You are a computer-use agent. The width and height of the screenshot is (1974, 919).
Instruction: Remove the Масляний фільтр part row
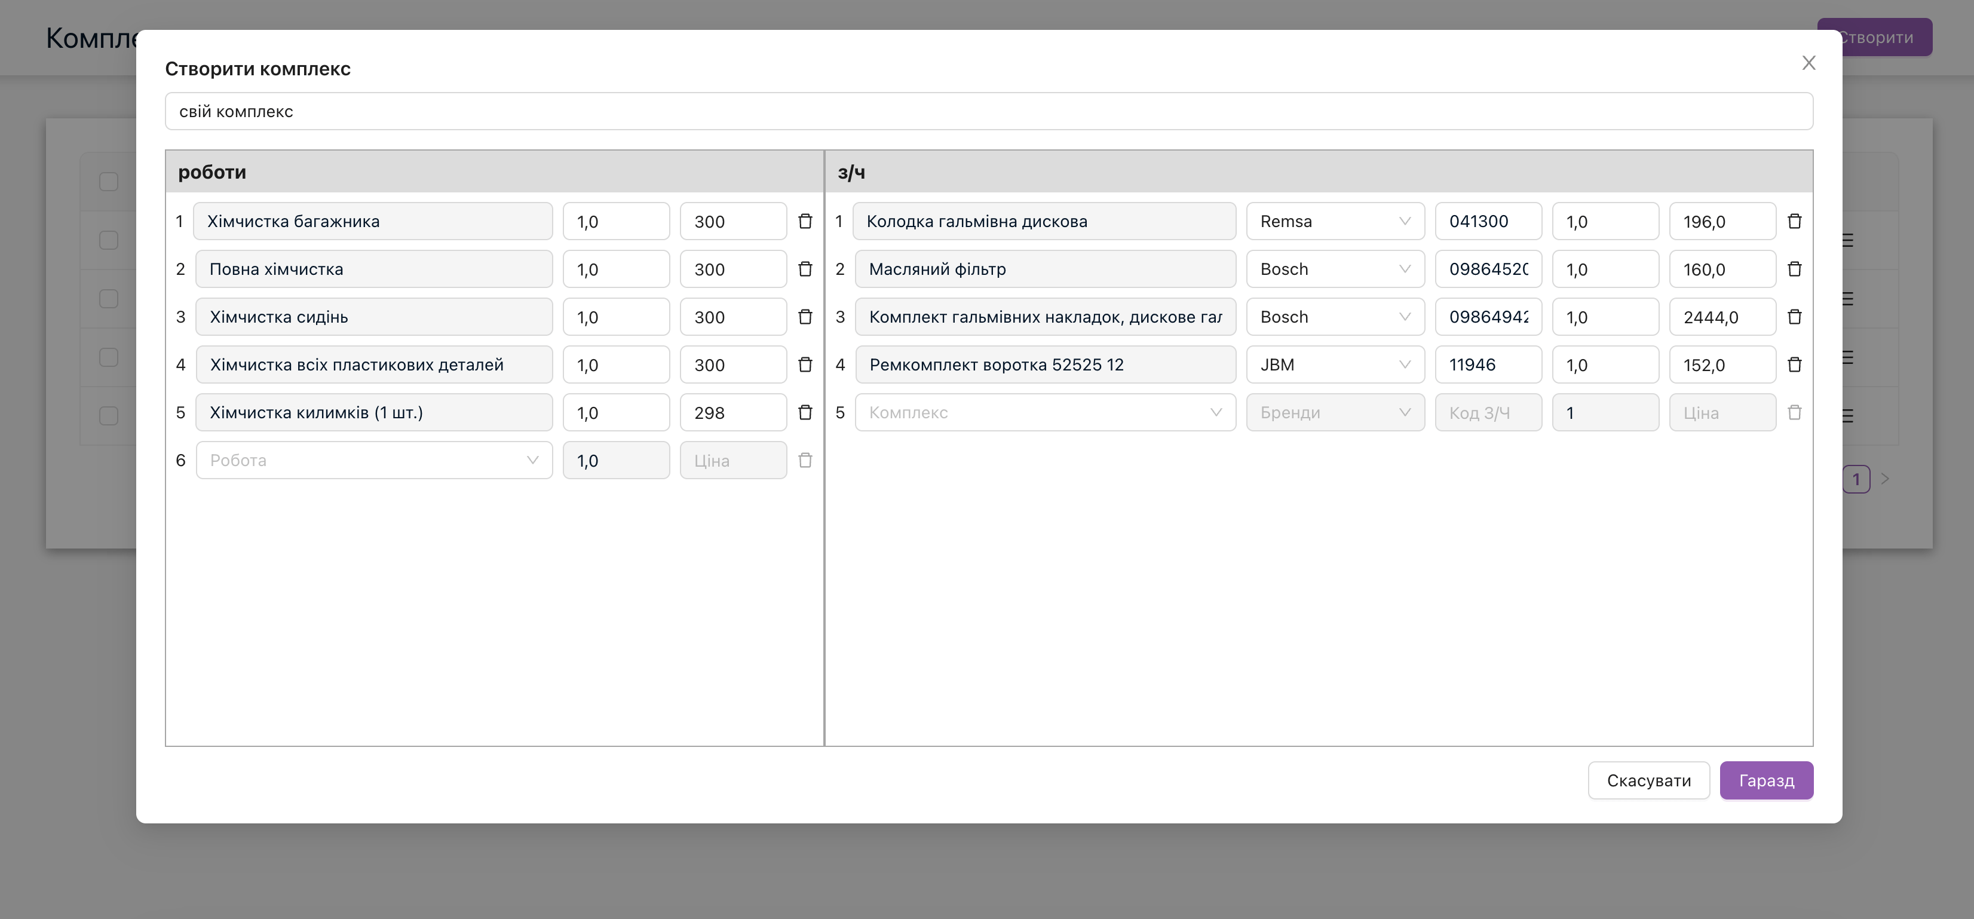1794,269
